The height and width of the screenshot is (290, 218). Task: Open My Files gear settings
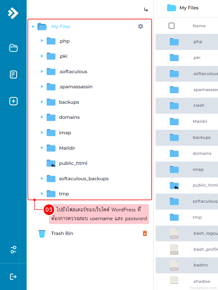140,26
